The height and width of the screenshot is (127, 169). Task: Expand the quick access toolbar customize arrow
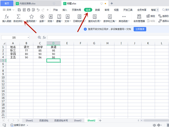point(48,10)
